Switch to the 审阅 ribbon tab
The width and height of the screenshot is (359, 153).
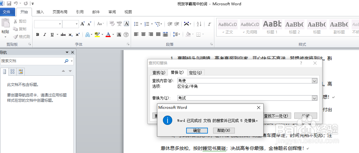pyautogui.click(x=112, y=12)
